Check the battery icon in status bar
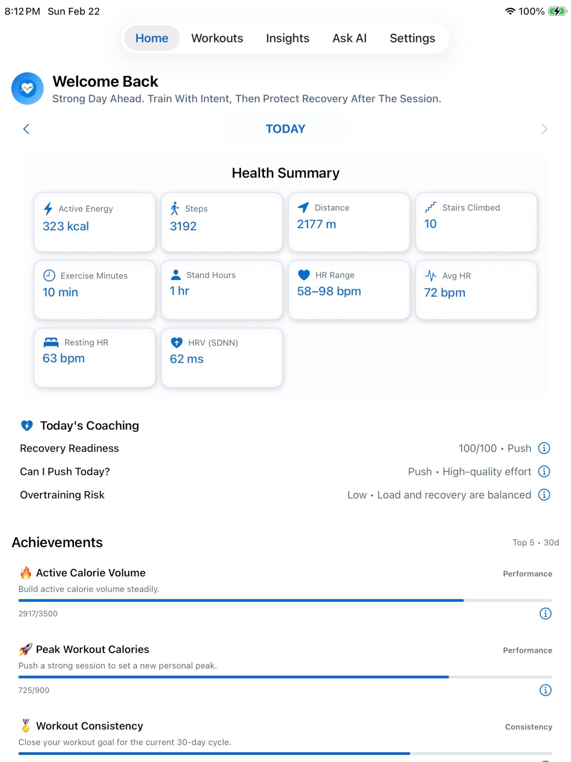Viewport: 571px width, 762px height. coord(557,11)
